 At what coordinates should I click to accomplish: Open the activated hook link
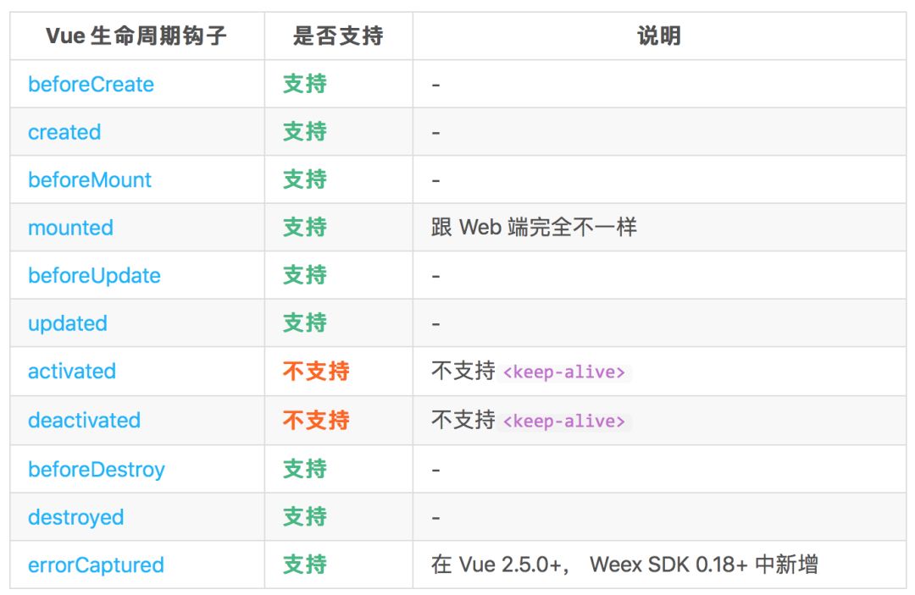72,372
